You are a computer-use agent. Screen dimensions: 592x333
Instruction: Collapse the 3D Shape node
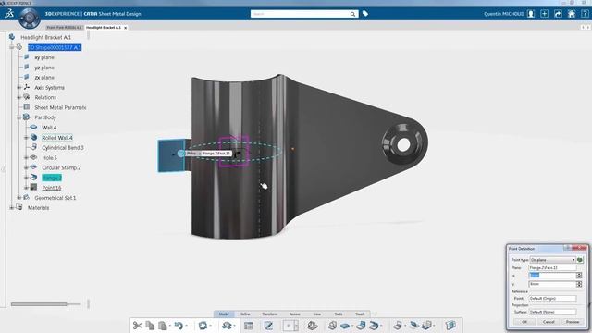point(12,47)
